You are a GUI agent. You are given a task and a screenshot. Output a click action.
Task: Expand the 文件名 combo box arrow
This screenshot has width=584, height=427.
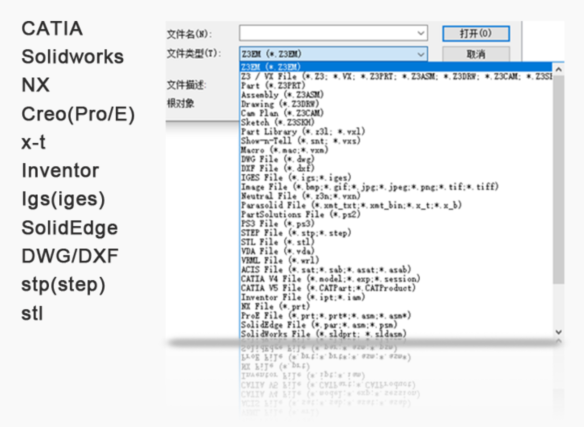(x=421, y=33)
